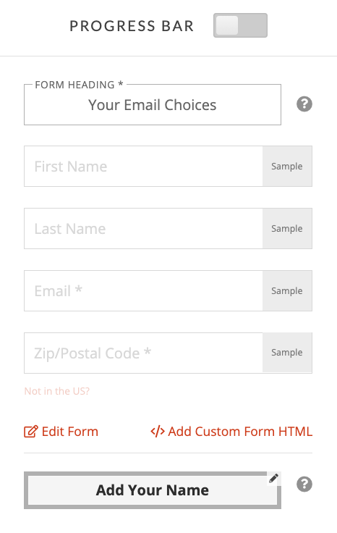Open Add Custom Form HTML link

pos(231,432)
